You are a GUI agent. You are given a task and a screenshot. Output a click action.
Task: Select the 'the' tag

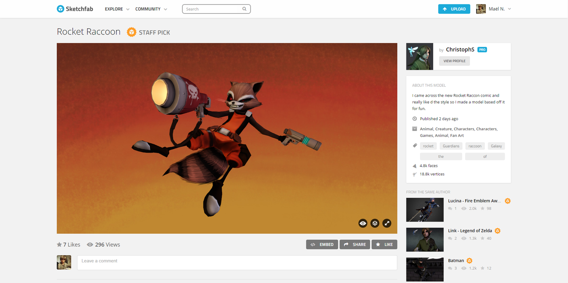pyautogui.click(x=441, y=157)
